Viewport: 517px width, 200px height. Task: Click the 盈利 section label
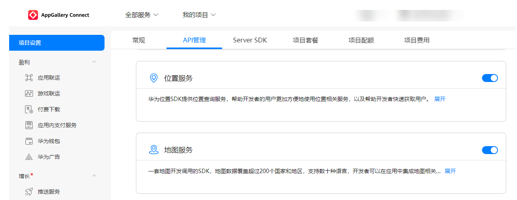pyautogui.click(x=24, y=62)
